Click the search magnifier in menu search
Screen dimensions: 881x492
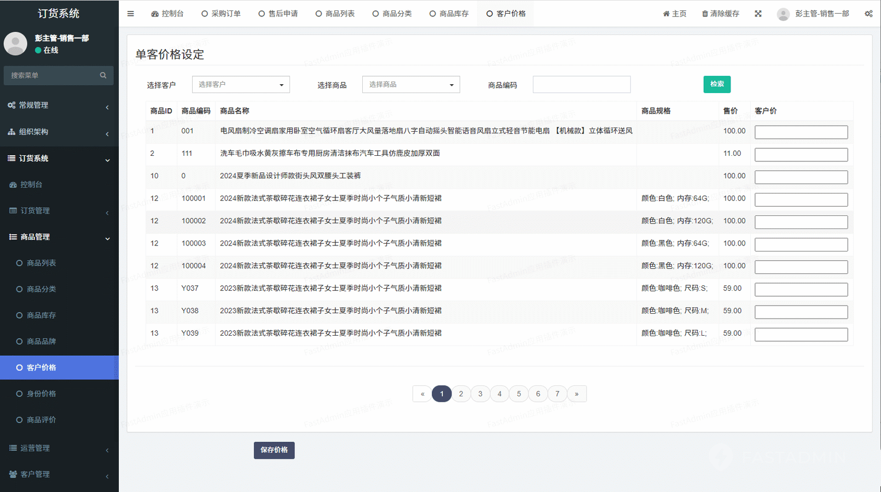click(x=103, y=75)
